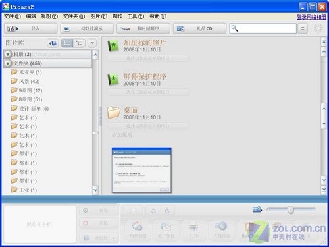Click the 桌面 folder title

130,110
